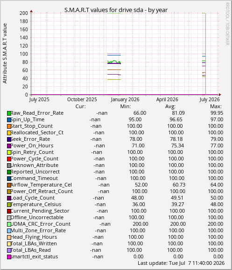Click the July 2026 time axis marker
This screenshot has height=270, width=232.
pos(210,99)
